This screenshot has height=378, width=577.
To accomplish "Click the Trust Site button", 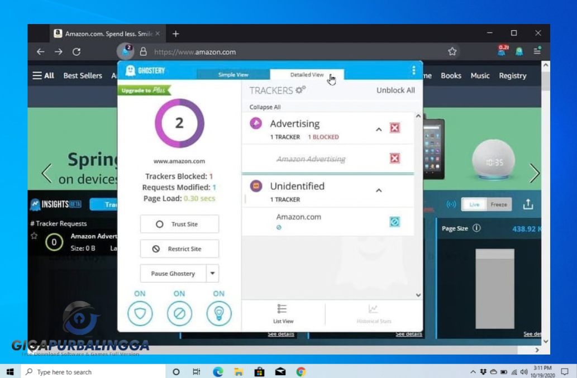I will pyautogui.click(x=179, y=224).
